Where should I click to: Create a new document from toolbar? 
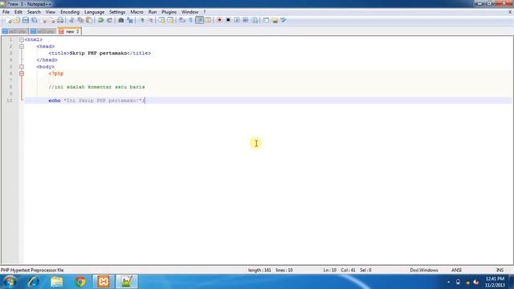(9, 20)
